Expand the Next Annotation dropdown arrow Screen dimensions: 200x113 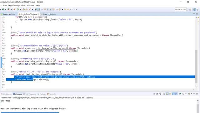coord(57,9)
